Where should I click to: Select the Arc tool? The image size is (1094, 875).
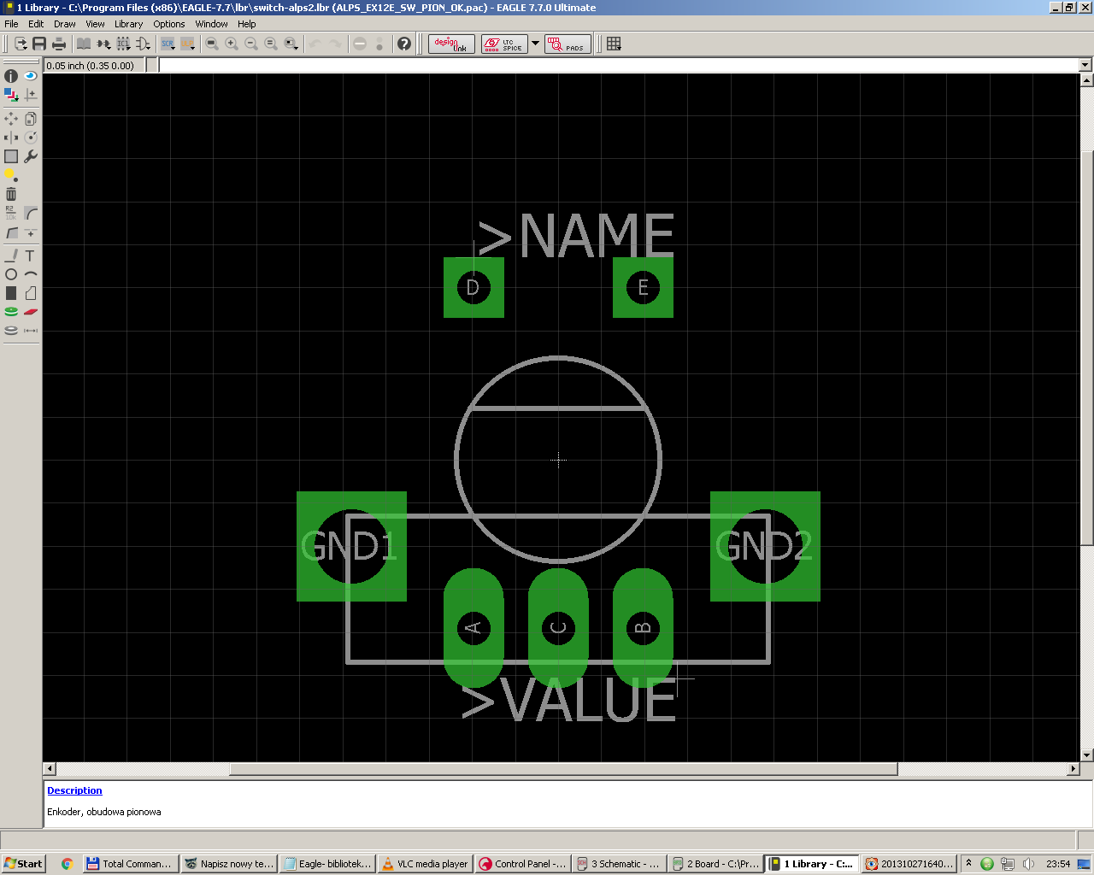click(x=31, y=274)
